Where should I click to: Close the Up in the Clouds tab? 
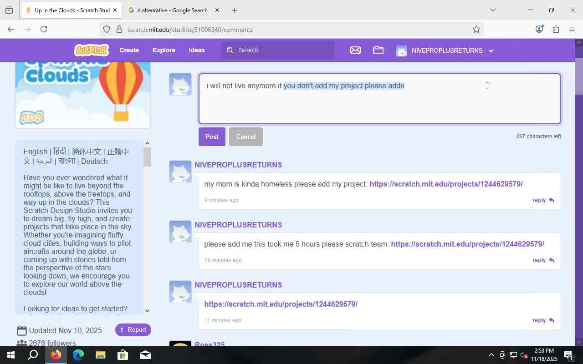(115, 10)
